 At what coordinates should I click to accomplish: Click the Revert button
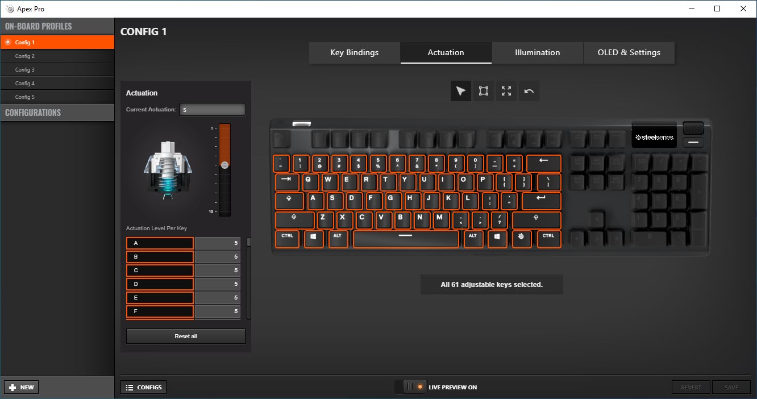point(691,388)
